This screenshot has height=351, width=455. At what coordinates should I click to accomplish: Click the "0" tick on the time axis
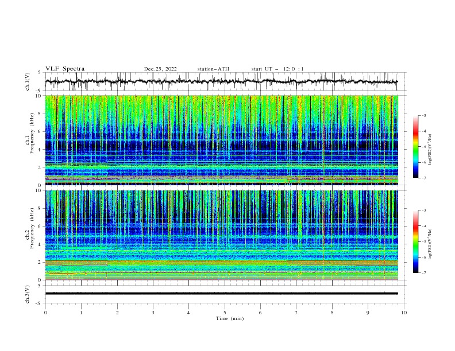click(x=45, y=313)
